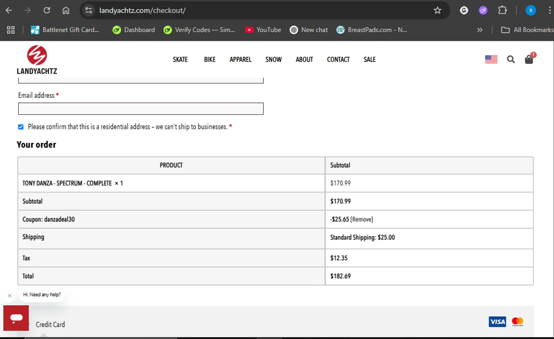Open the BreastPads.com bookmark
The width and height of the screenshot is (554, 339).
pyautogui.click(x=372, y=30)
